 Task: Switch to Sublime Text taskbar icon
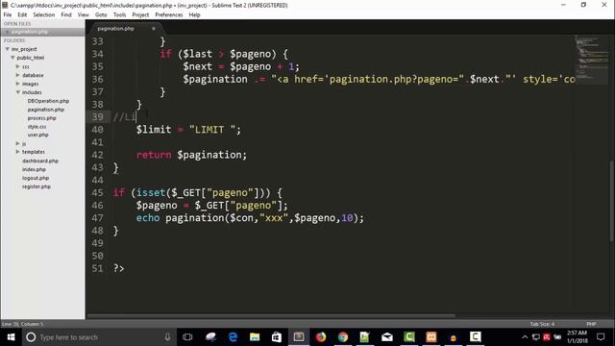click(x=299, y=337)
